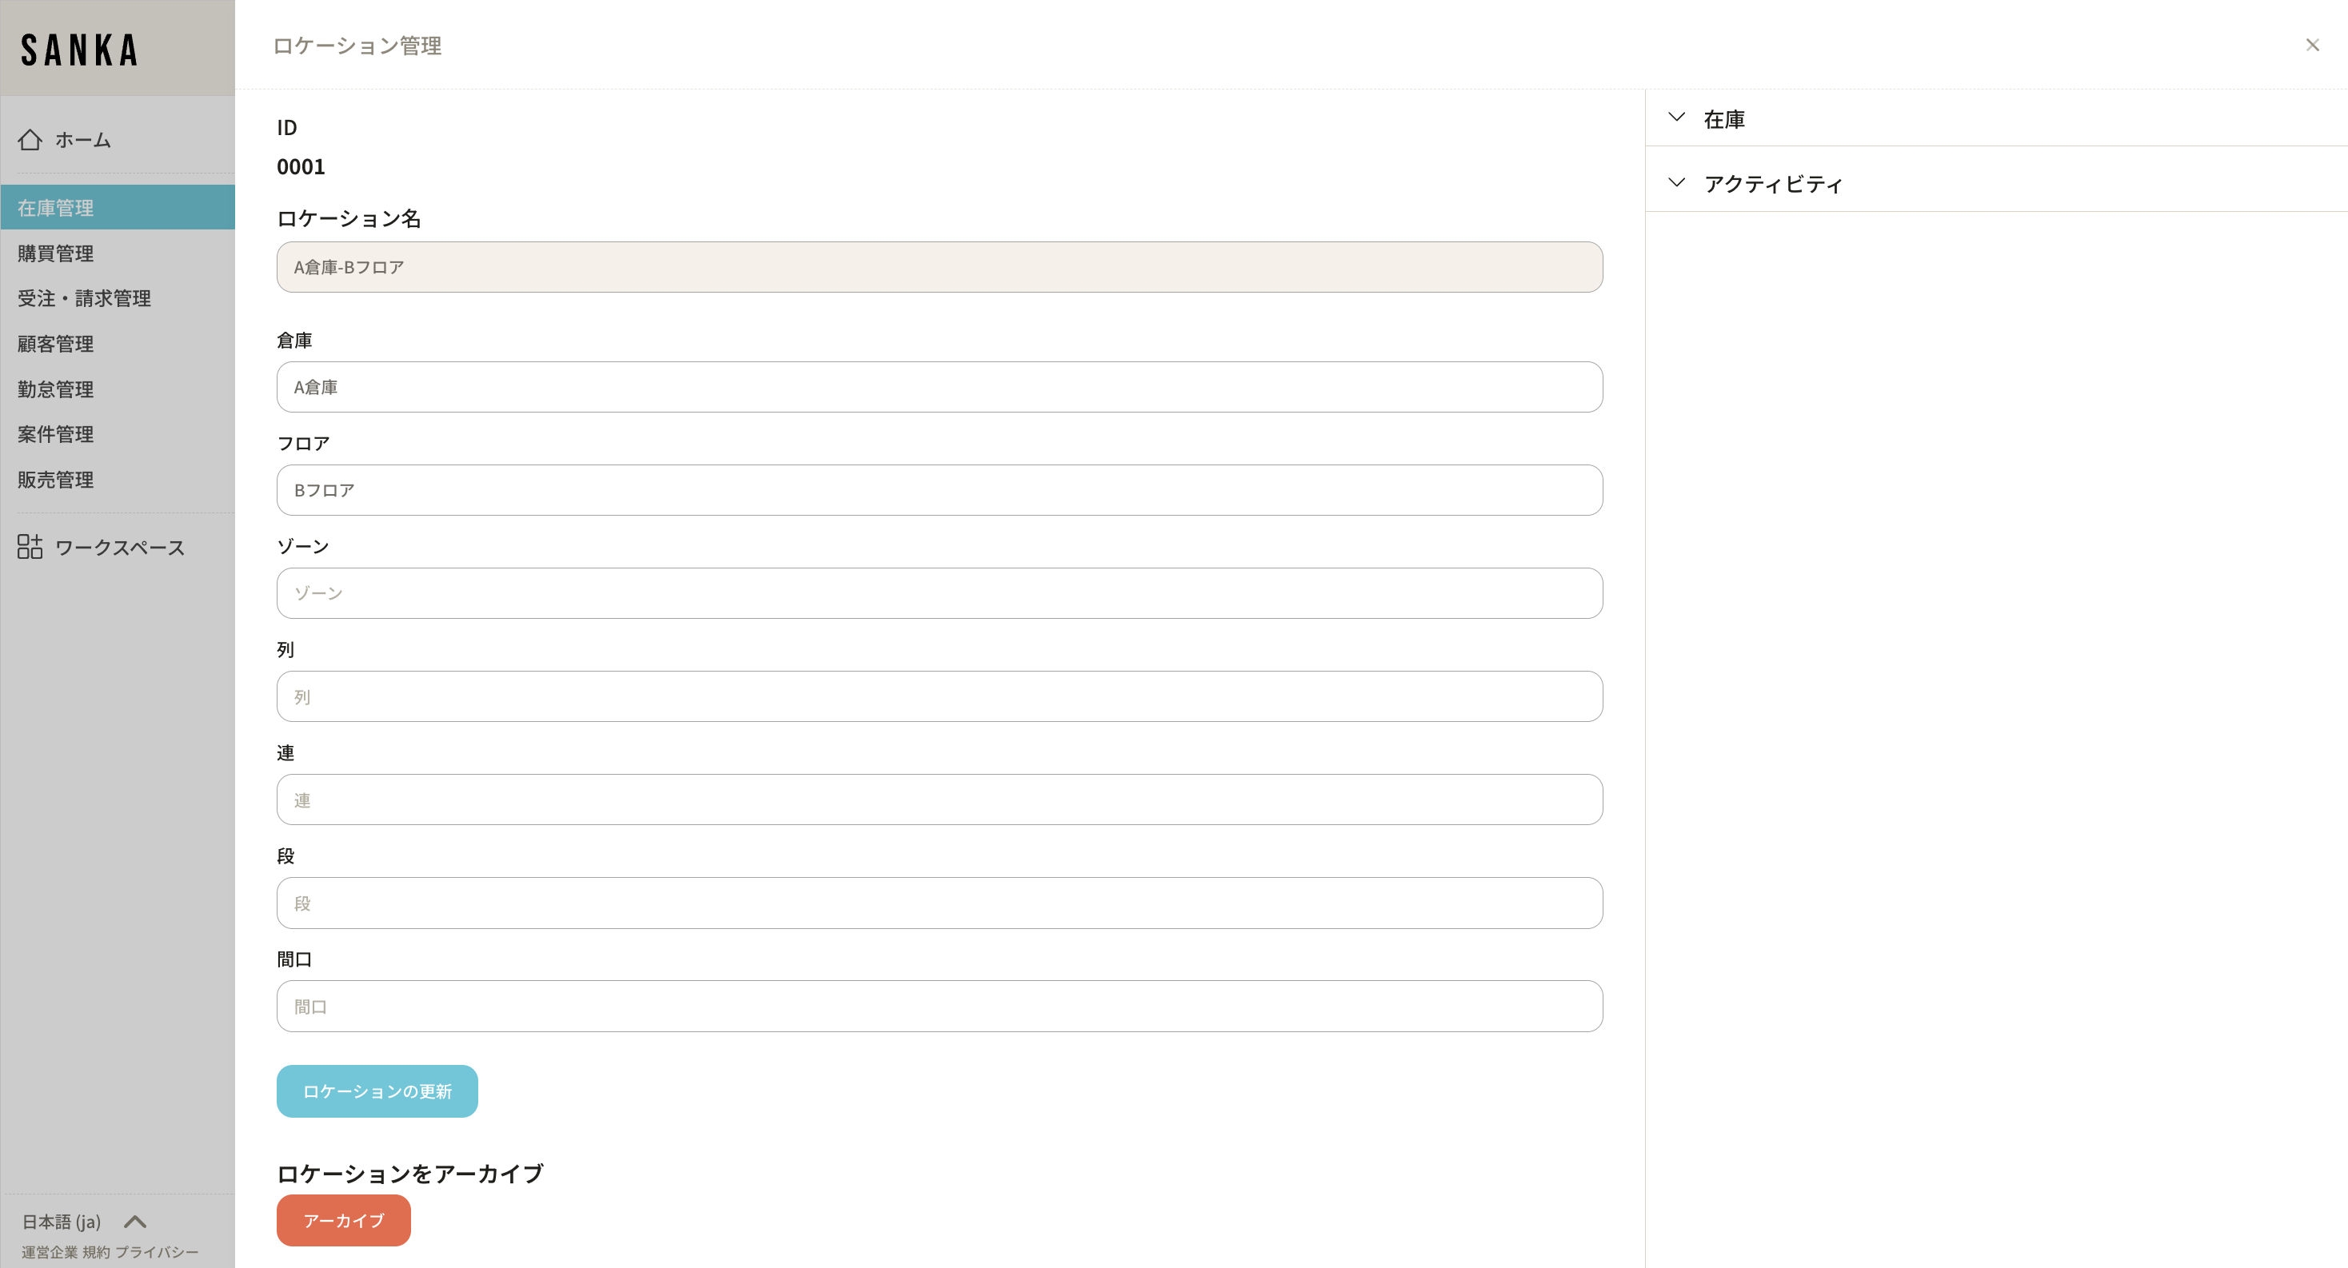Open the プライバシー footer link
Image resolution: width=2348 pixels, height=1268 pixels.
click(157, 1253)
